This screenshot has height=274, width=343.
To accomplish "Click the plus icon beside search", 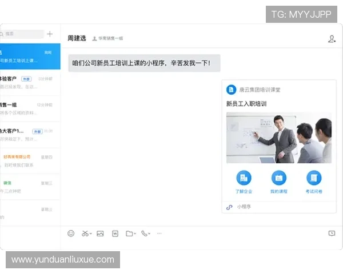I will pos(50,34).
